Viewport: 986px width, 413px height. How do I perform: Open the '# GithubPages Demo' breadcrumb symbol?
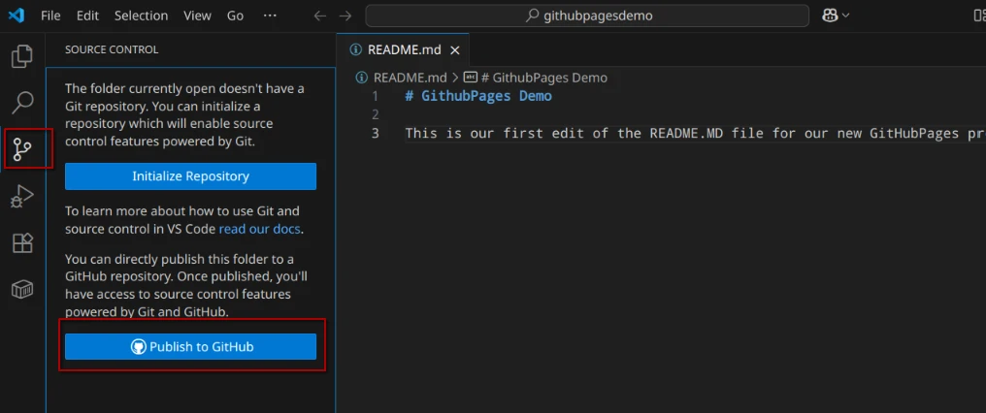click(543, 78)
